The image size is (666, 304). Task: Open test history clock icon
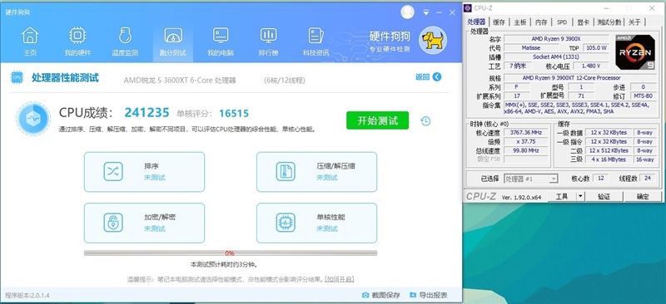point(425,121)
